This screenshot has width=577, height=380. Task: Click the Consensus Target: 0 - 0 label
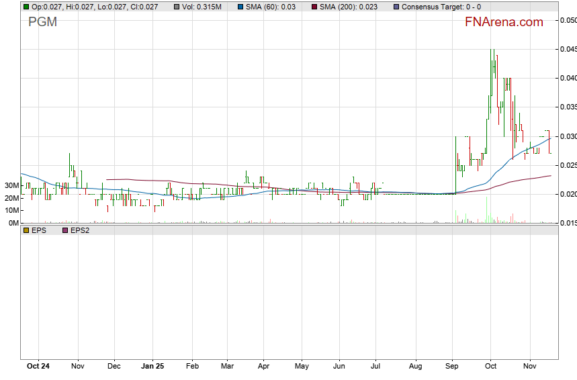tap(441, 7)
